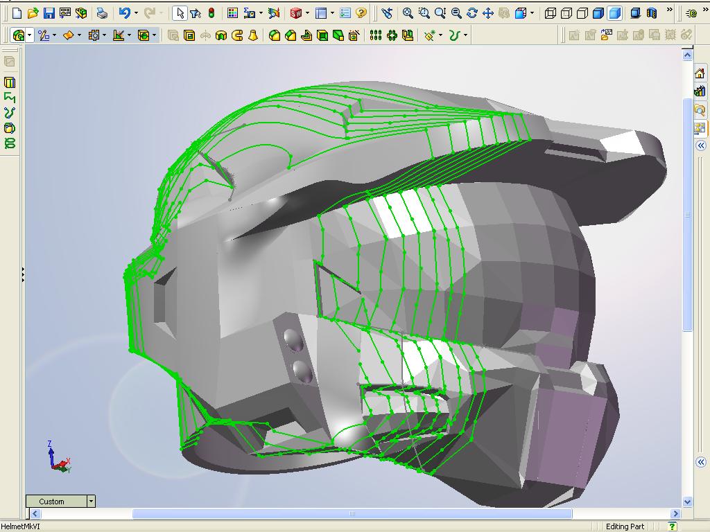
Task: Switch to visible edges only display
Action: click(582, 13)
